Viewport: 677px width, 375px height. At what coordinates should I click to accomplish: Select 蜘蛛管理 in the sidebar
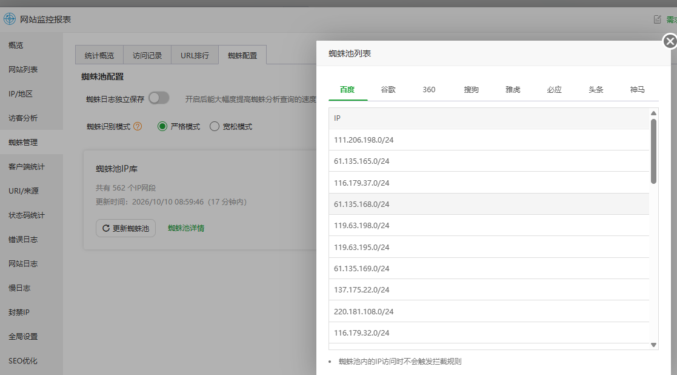[x=32, y=142]
